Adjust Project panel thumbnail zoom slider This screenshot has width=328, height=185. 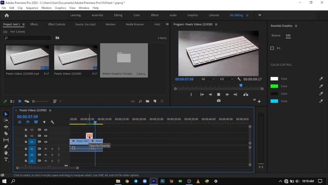(x=41, y=101)
